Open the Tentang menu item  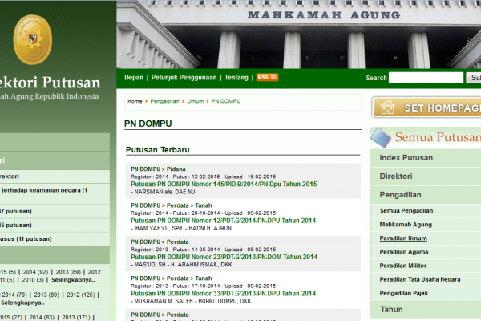coord(236,77)
